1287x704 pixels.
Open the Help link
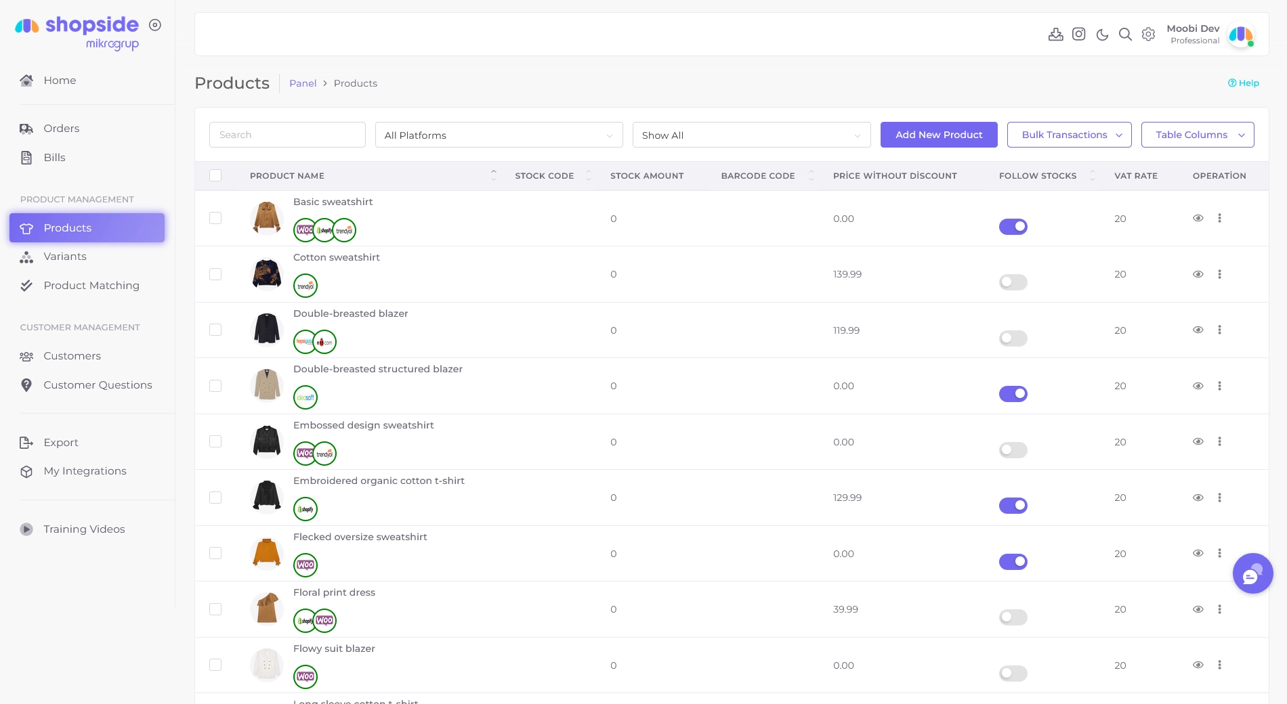[1244, 83]
